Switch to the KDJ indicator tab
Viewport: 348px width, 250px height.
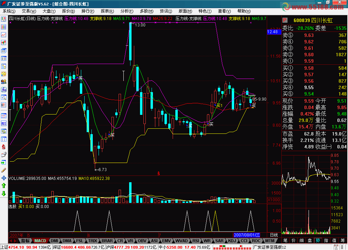tap(232, 241)
